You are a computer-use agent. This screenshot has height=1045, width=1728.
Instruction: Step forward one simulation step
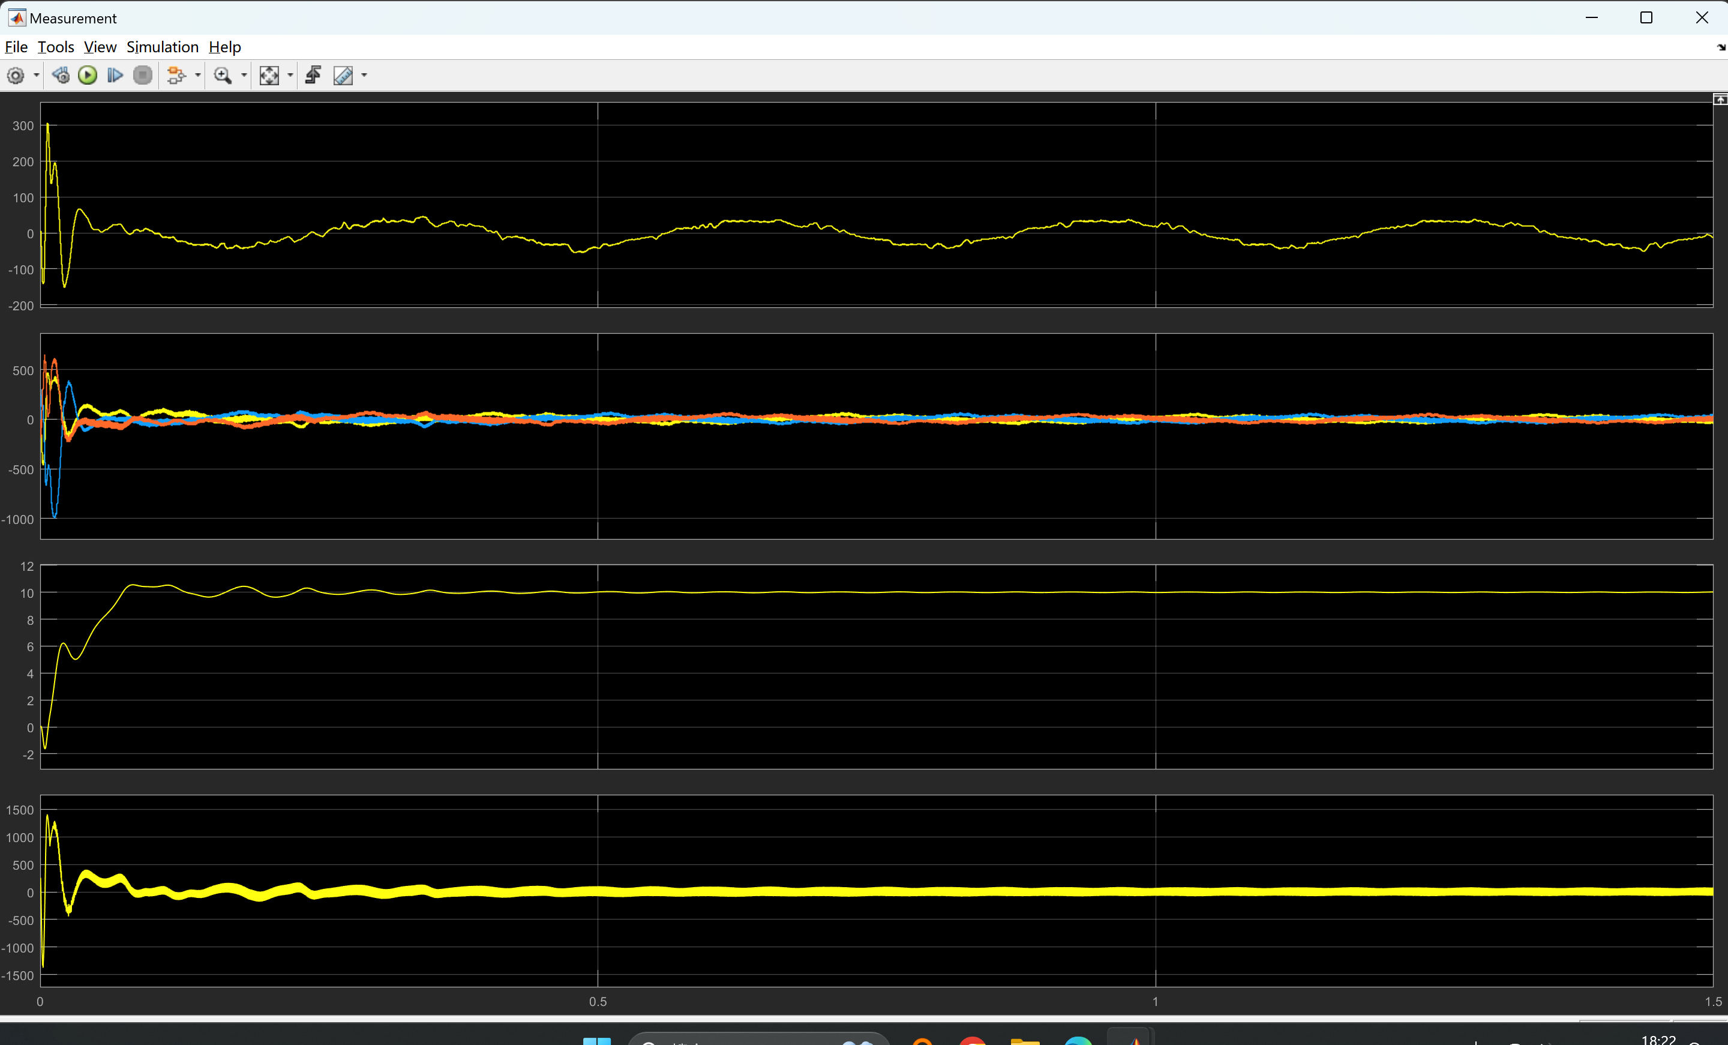point(115,75)
